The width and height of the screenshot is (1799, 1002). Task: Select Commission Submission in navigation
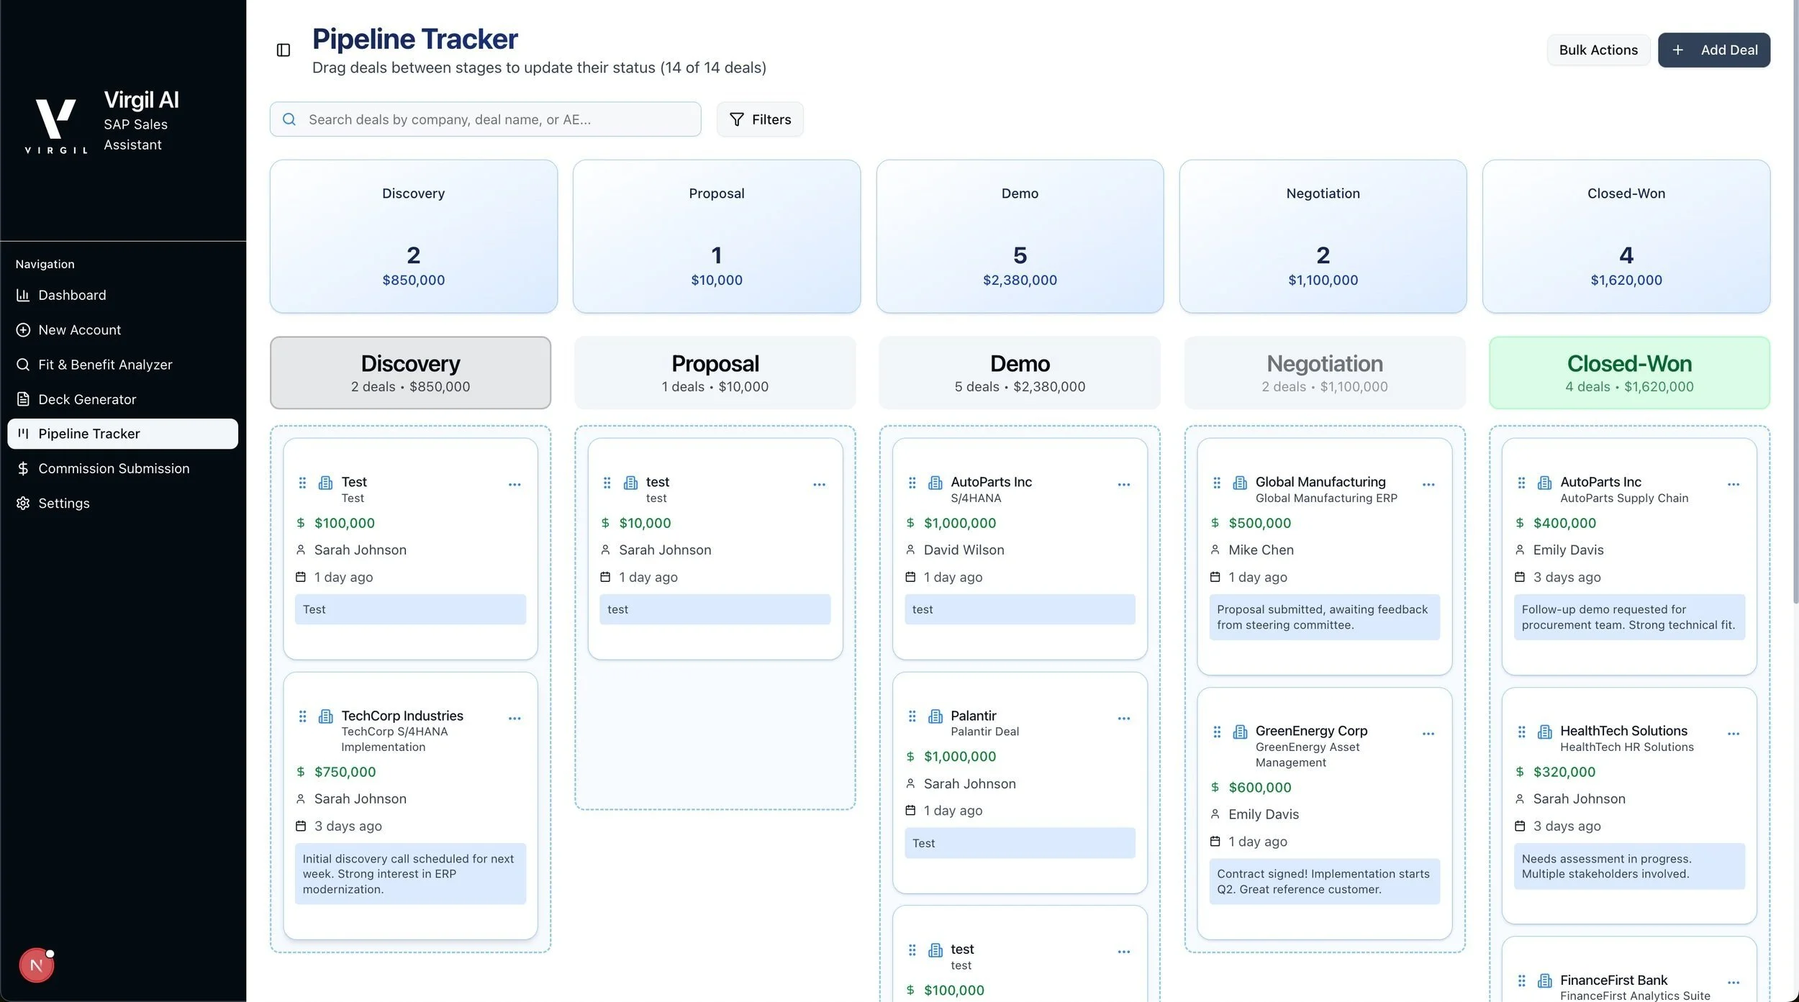pyautogui.click(x=122, y=468)
